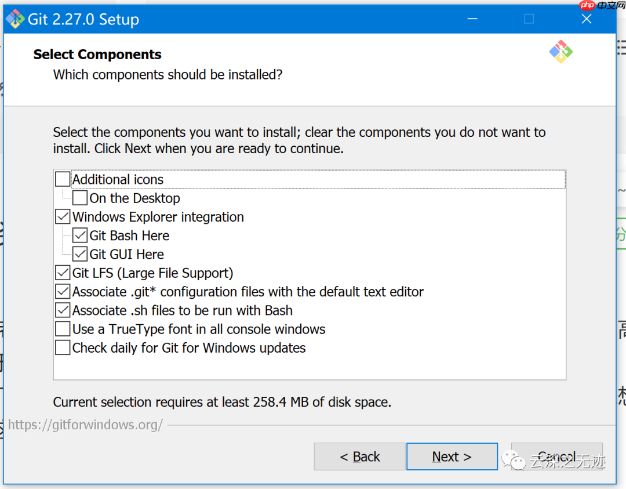Minimize the Git Setup window
Image resolution: width=626 pixels, height=489 pixels.
click(x=472, y=19)
